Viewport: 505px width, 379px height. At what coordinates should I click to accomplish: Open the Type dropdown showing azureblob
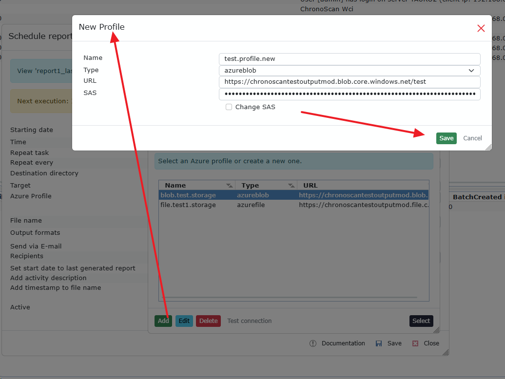click(350, 71)
